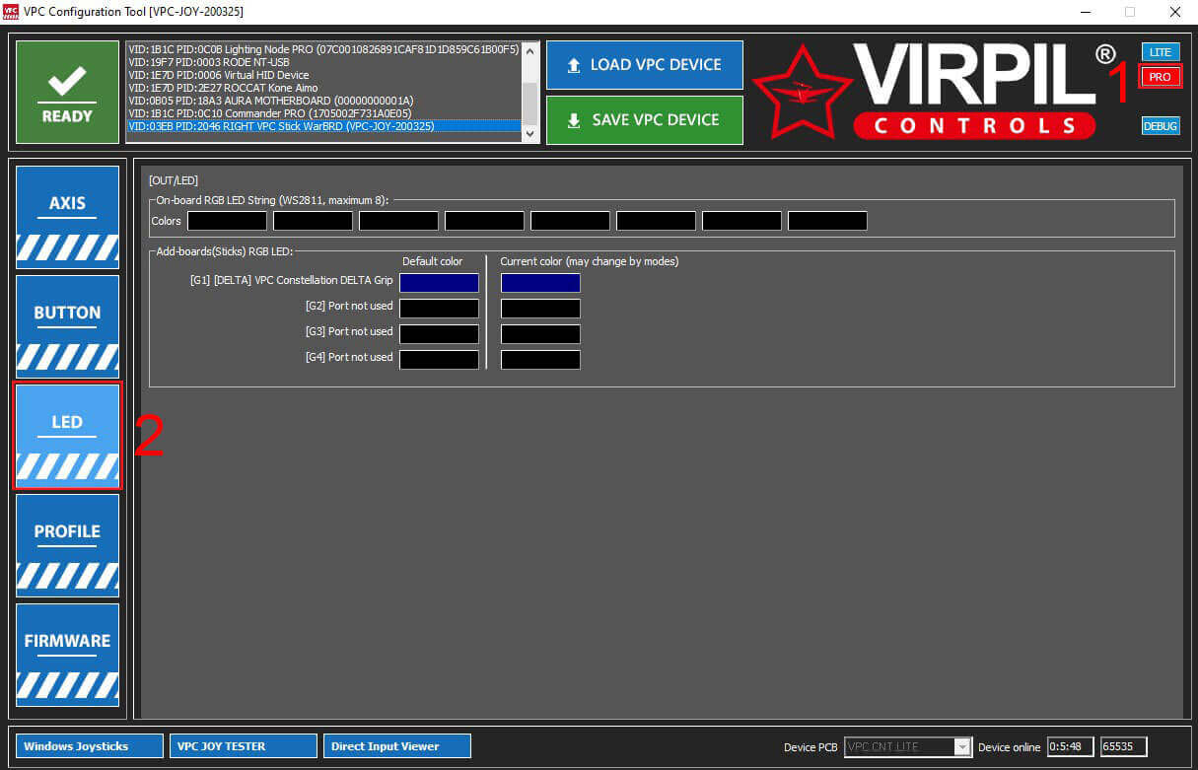Close the VPC Configuration Tool window
The width and height of the screenshot is (1198, 770).
(x=1174, y=12)
